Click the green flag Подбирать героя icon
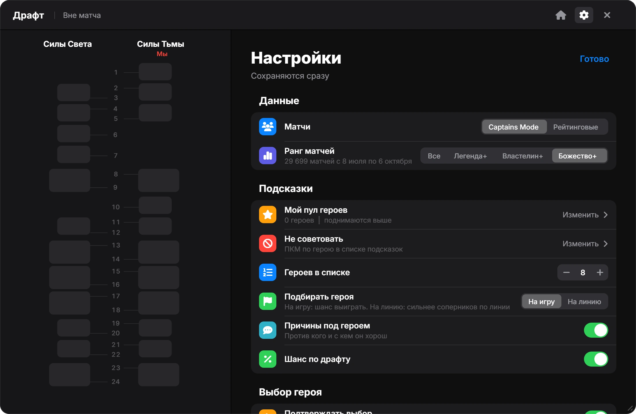Viewport: 636px width, 414px height. 268,301
